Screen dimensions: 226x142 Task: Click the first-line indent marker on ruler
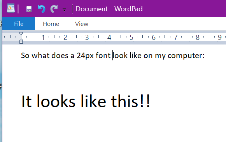point(21,34)
